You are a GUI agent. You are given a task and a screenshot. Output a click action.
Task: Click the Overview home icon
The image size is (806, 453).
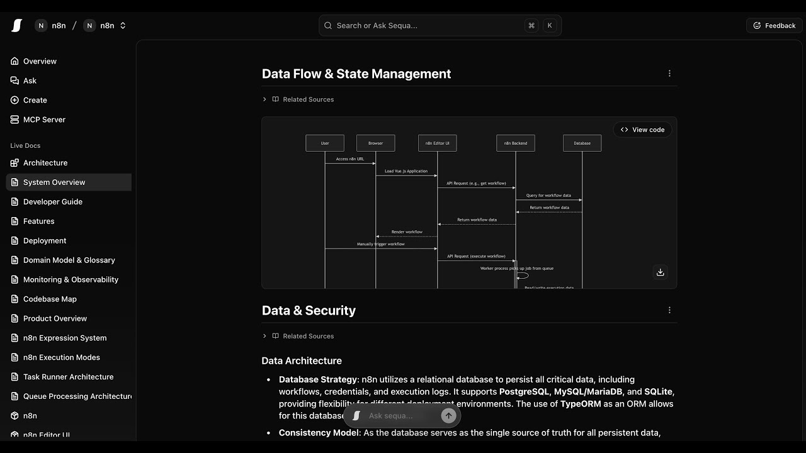coord(15,61)
